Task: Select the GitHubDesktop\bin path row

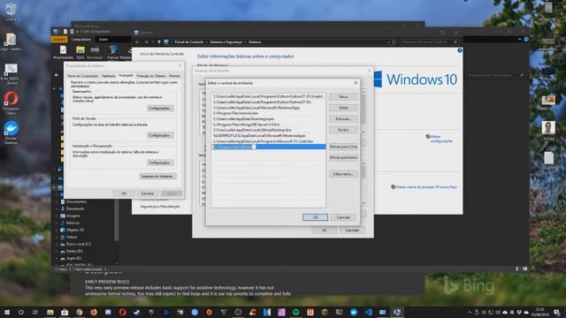Action: point(268,130)
